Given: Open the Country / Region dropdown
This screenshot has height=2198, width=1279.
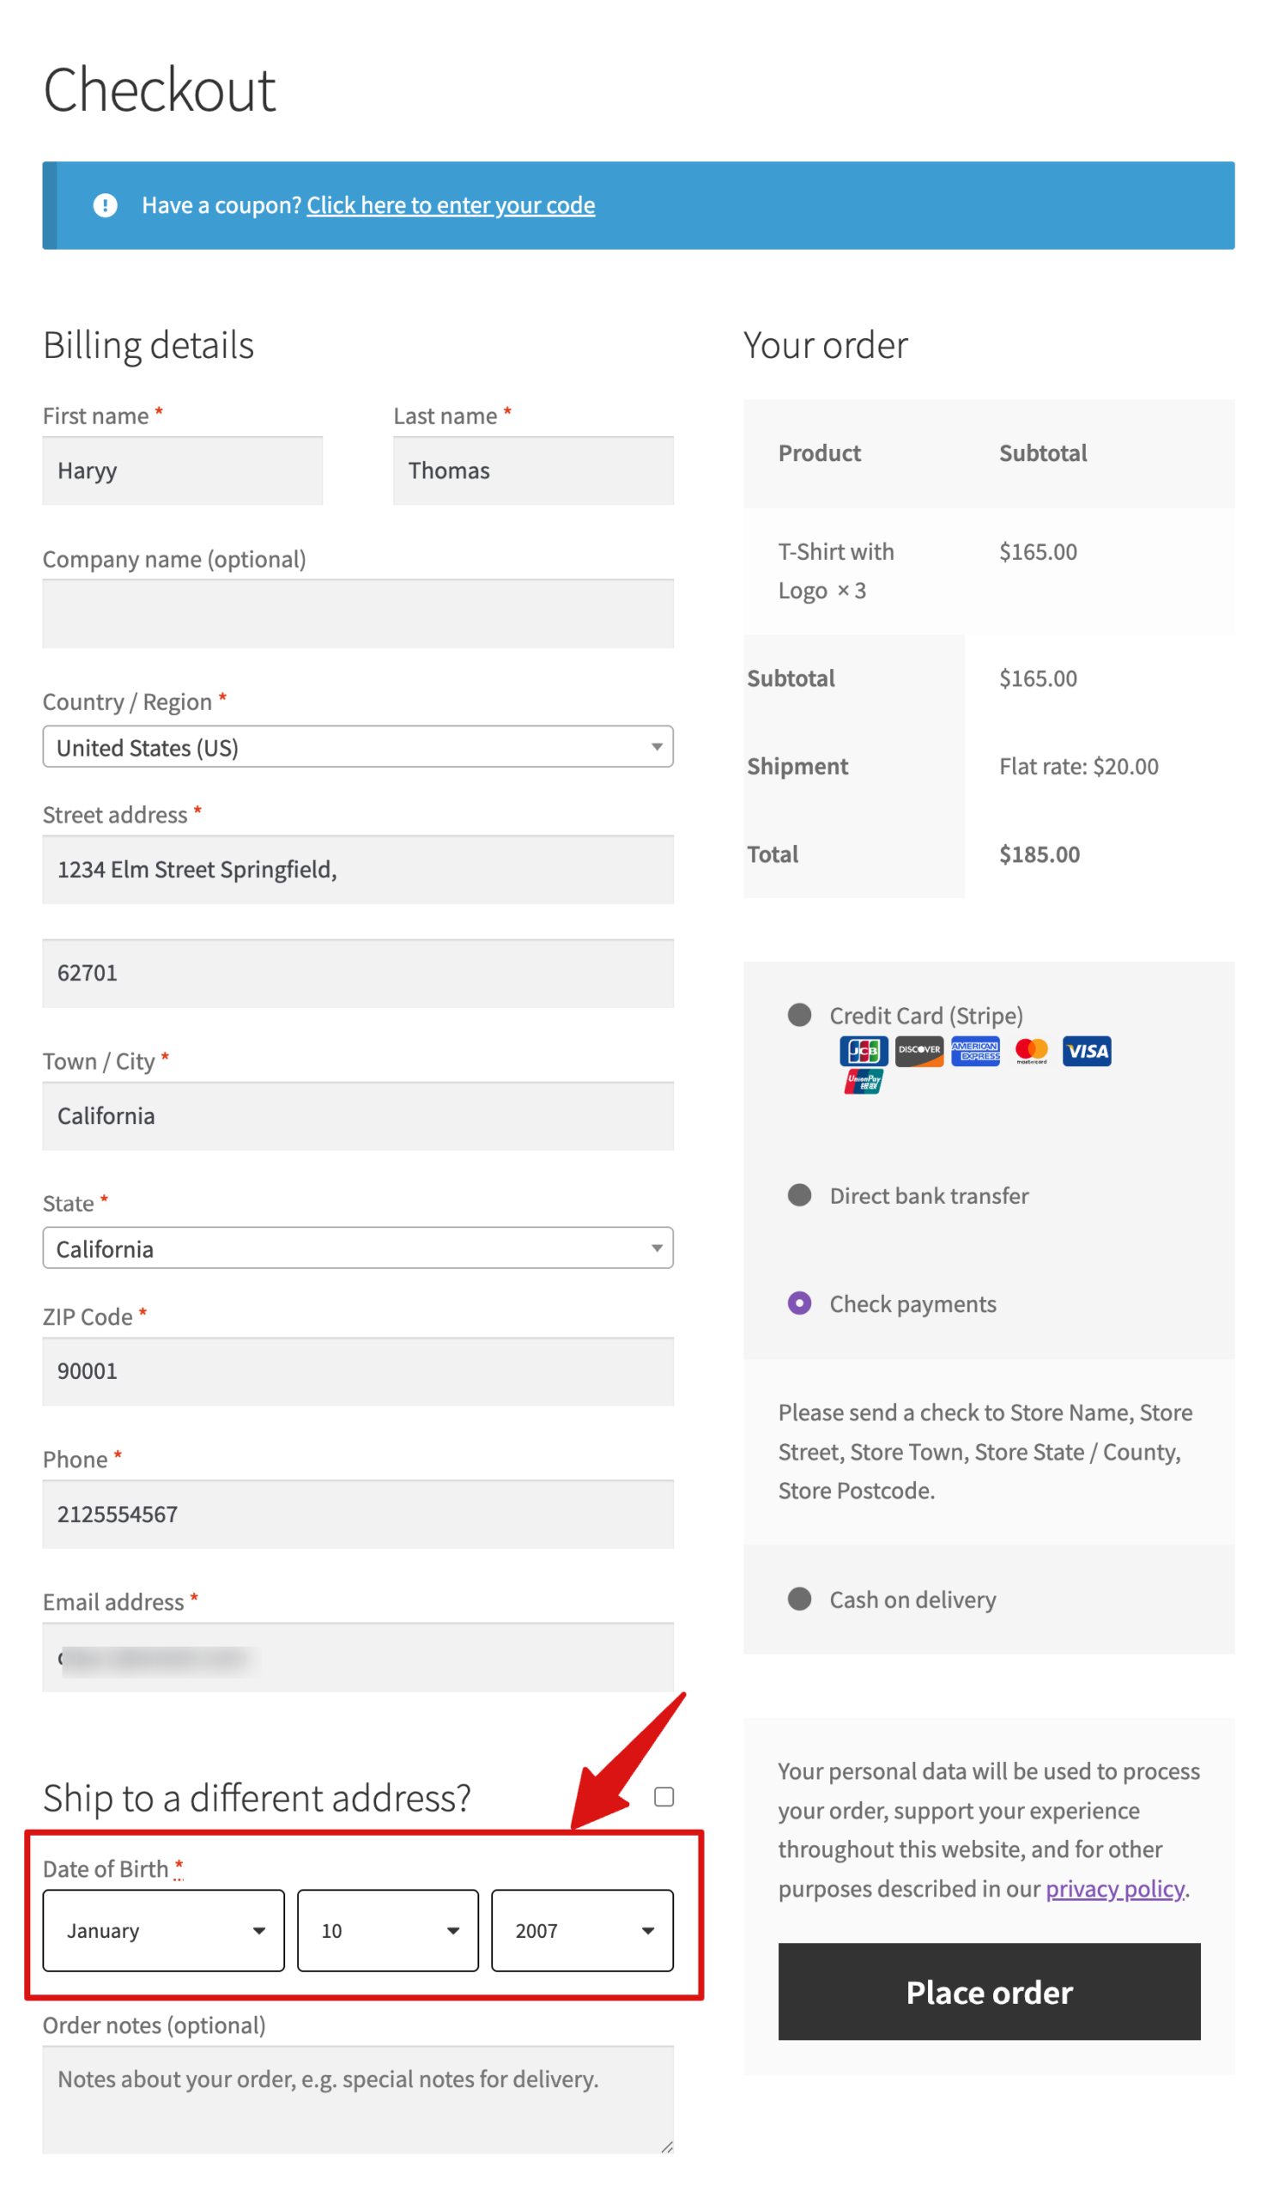Looking at the screenshot, I should tap(357, 747).
